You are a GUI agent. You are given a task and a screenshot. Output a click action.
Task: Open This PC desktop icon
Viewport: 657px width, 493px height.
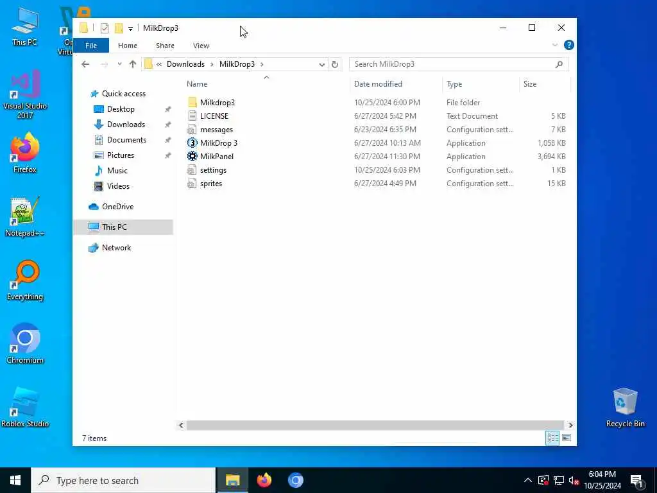25,26
